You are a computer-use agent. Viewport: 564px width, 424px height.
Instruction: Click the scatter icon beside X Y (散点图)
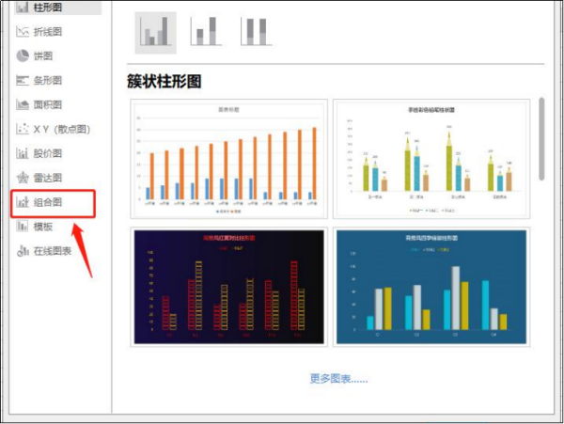pyautogui.click(x=23, y=129)
